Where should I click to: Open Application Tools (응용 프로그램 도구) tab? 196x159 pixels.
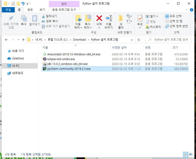(x=64, y=10)
